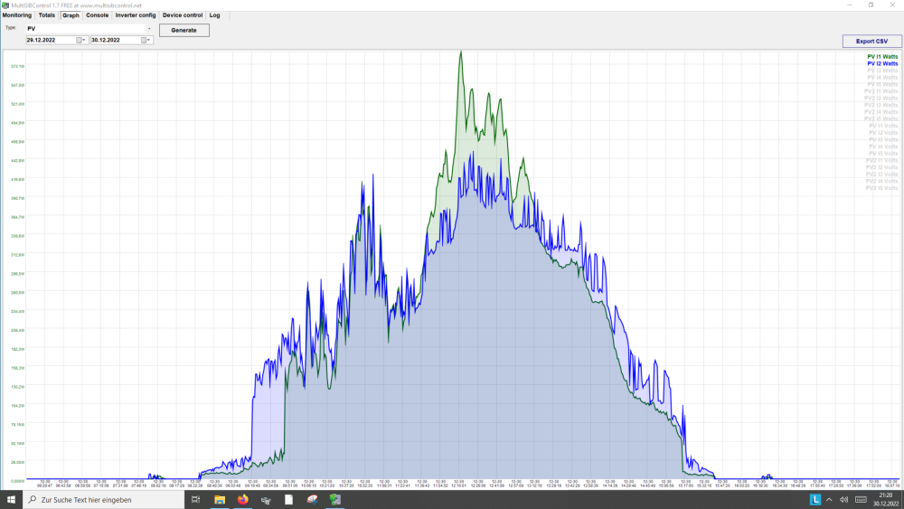Viewport: 904px width, 509px height.
Task: Show PV2 I1 Volts series in legend
Action: (x=881, y=160)
